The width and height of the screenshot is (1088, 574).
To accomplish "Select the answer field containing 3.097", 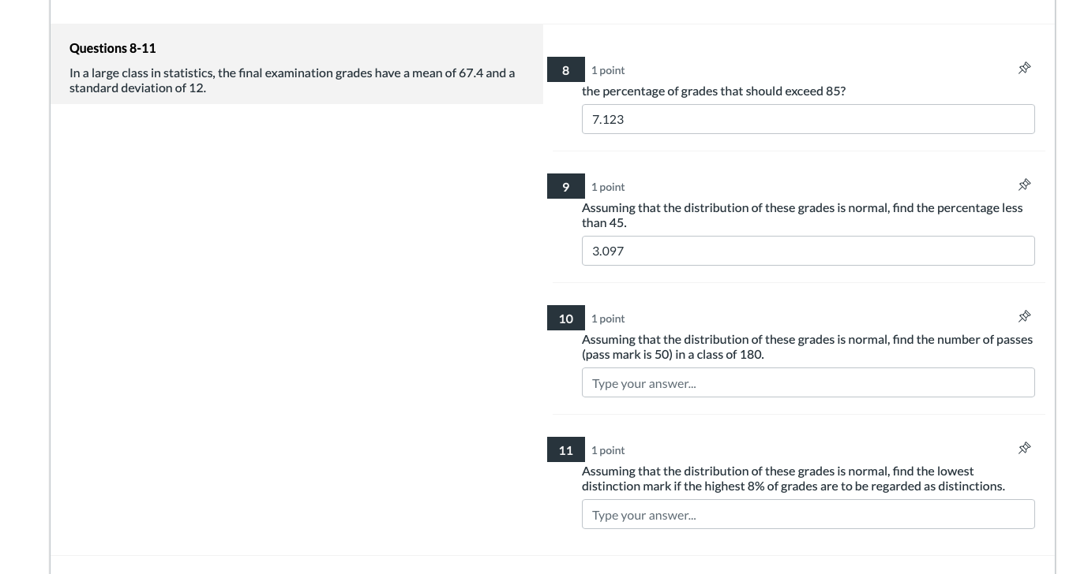I will coord(808,251).
